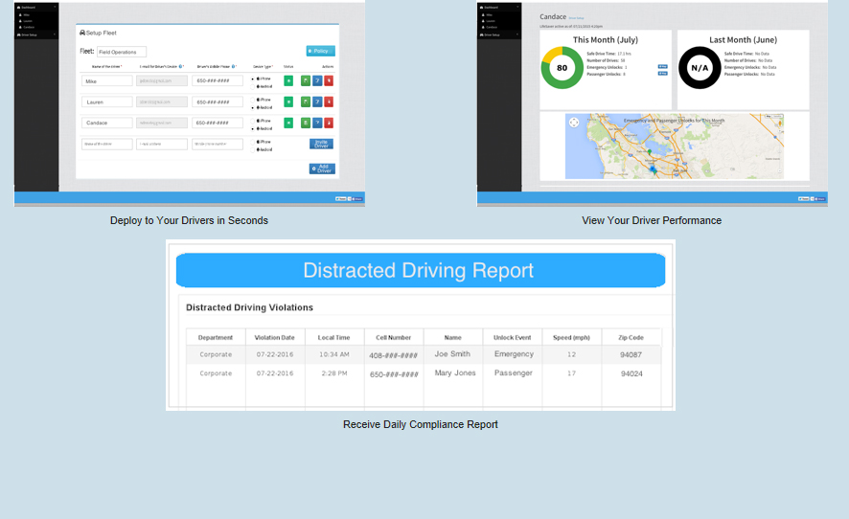
Task: Select Android radio for Mike
Action: click(253, 86)
